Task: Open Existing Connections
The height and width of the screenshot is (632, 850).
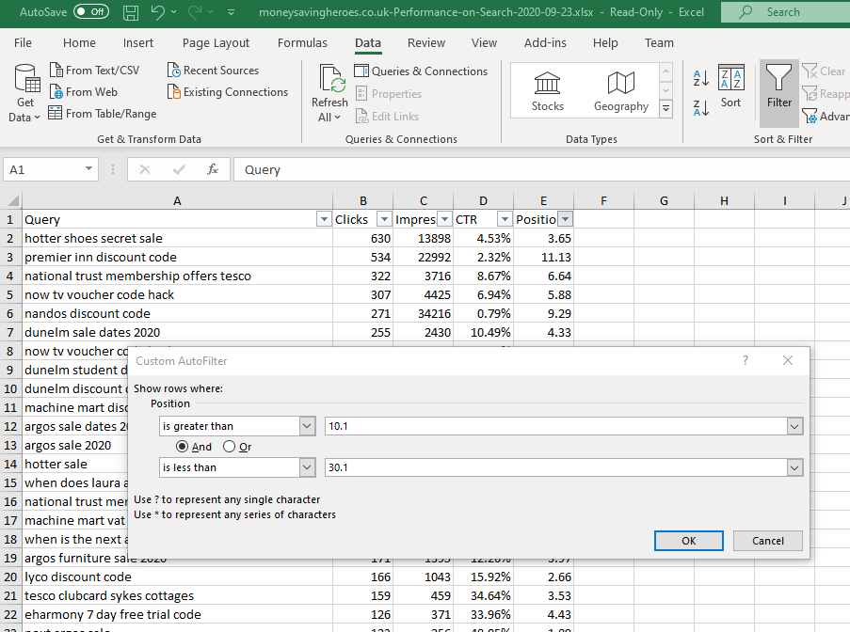Action: [228, 92]
